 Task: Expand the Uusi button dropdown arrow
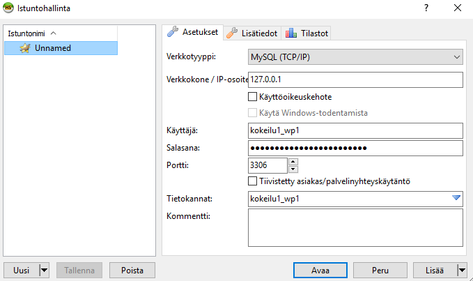click(44, 270)
